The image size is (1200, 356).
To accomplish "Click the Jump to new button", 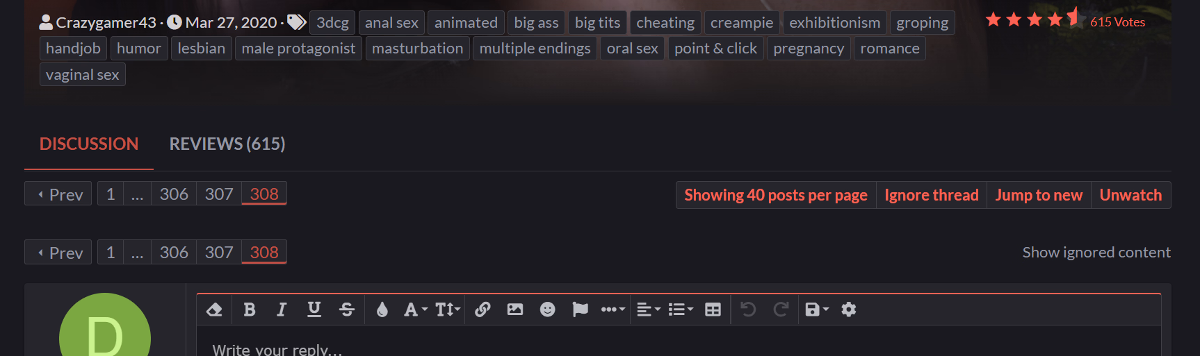I will click(x=1039, y=195).
